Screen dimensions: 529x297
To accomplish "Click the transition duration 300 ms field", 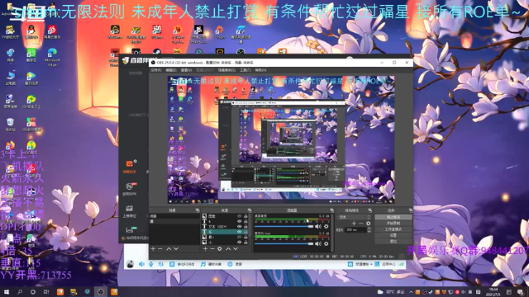I will (x=355, y=230).
